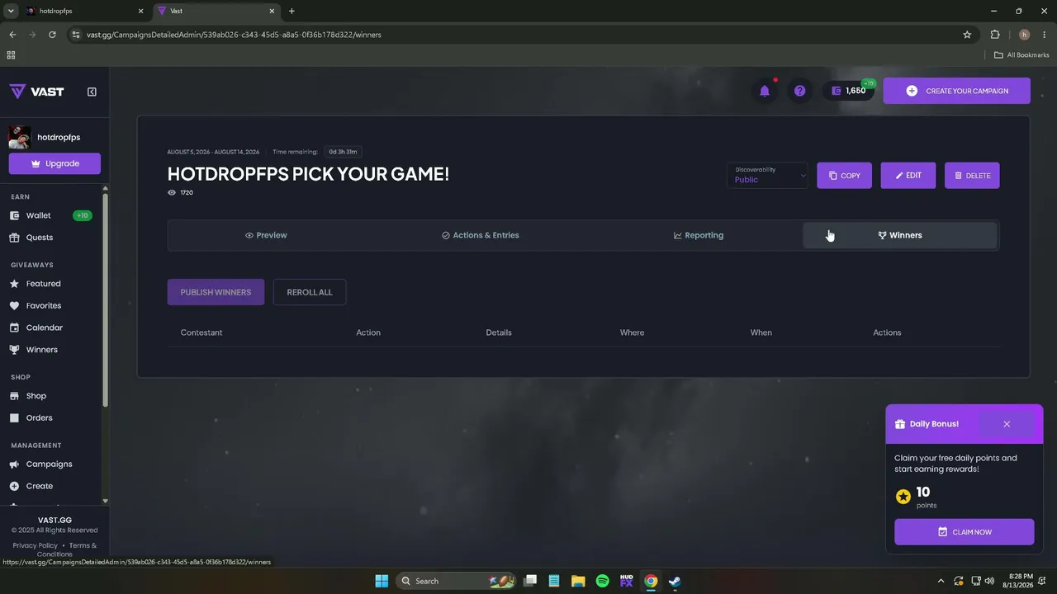Click the Contestant column header
The height and width of the screenshot is (594, 1057).
[x=201, y=332]
